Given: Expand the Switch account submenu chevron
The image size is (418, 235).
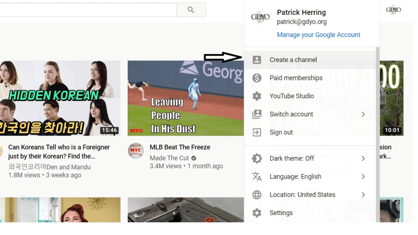Looking at the screenshot, I should click(x=363, y=114).
